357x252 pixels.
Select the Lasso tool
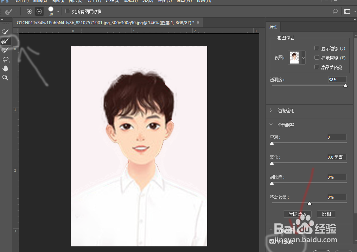(x=5, y=60)
